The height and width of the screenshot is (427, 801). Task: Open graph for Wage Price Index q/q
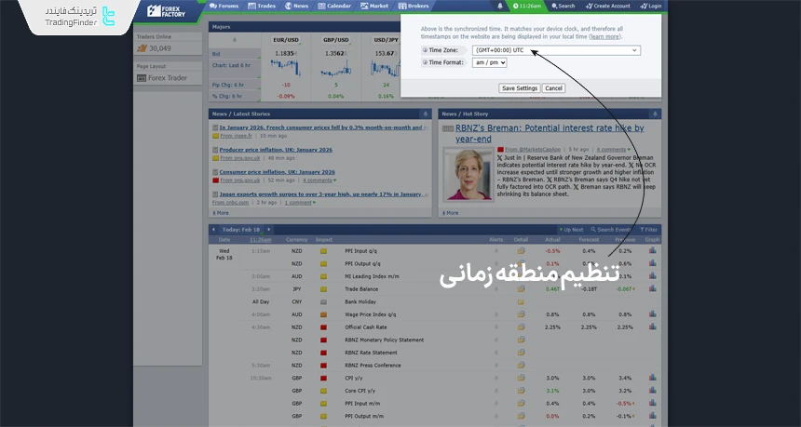tap(652, 314)
